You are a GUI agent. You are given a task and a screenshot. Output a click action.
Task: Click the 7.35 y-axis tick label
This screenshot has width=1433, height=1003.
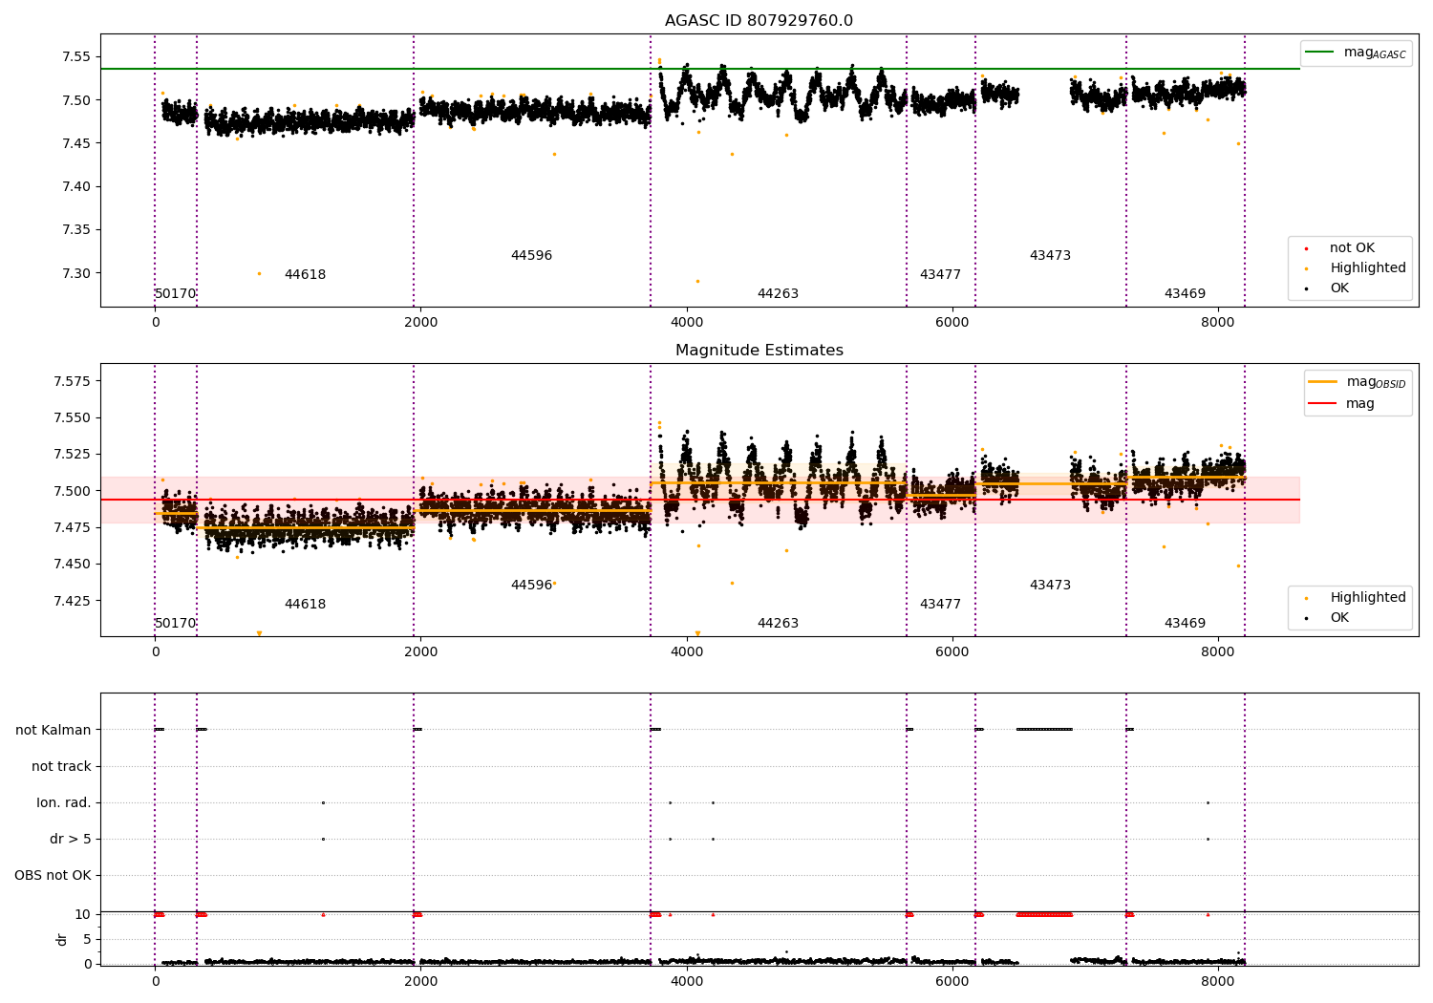(75, 230)
